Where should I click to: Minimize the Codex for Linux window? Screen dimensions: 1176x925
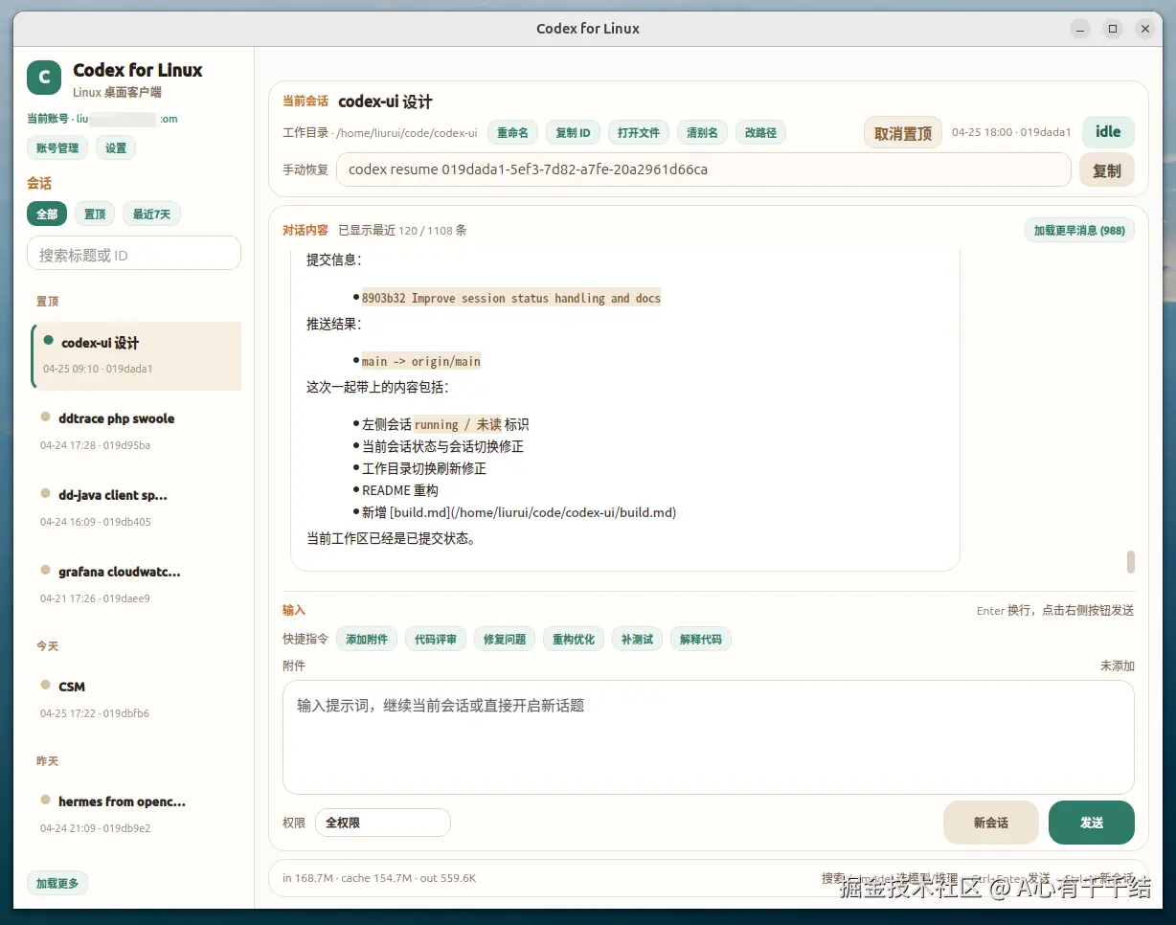pos(1080,29)
